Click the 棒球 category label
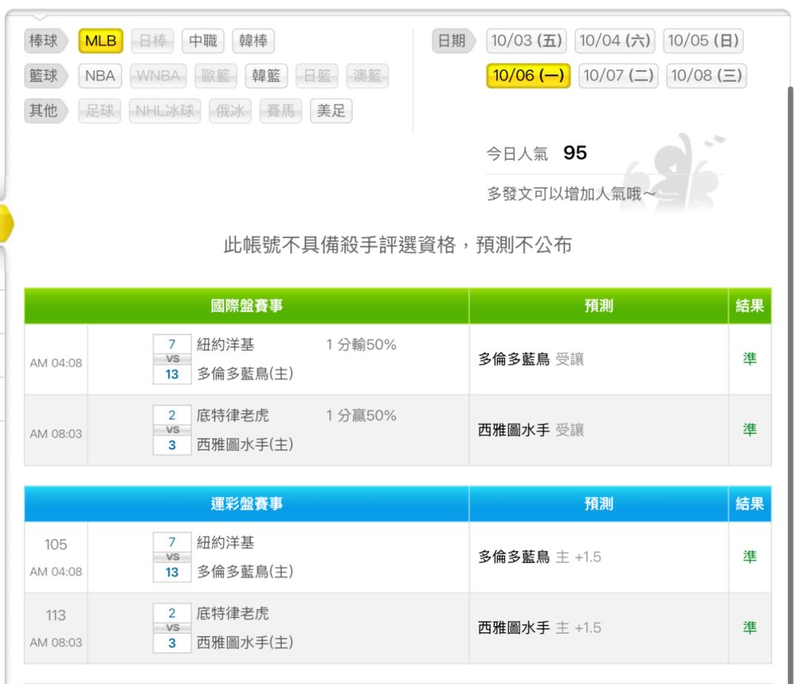 (43, 41)
